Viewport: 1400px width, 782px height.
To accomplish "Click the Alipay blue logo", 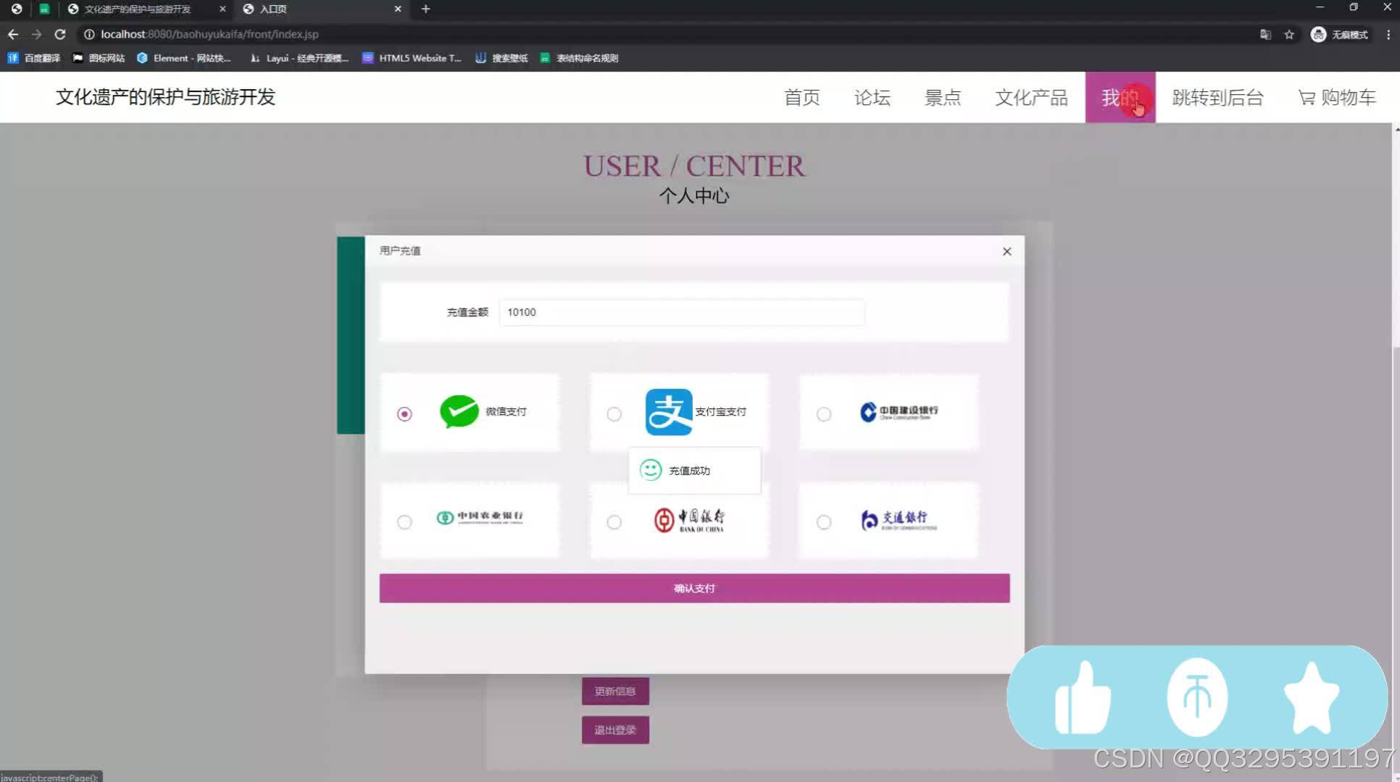I will tap(669, 411).
